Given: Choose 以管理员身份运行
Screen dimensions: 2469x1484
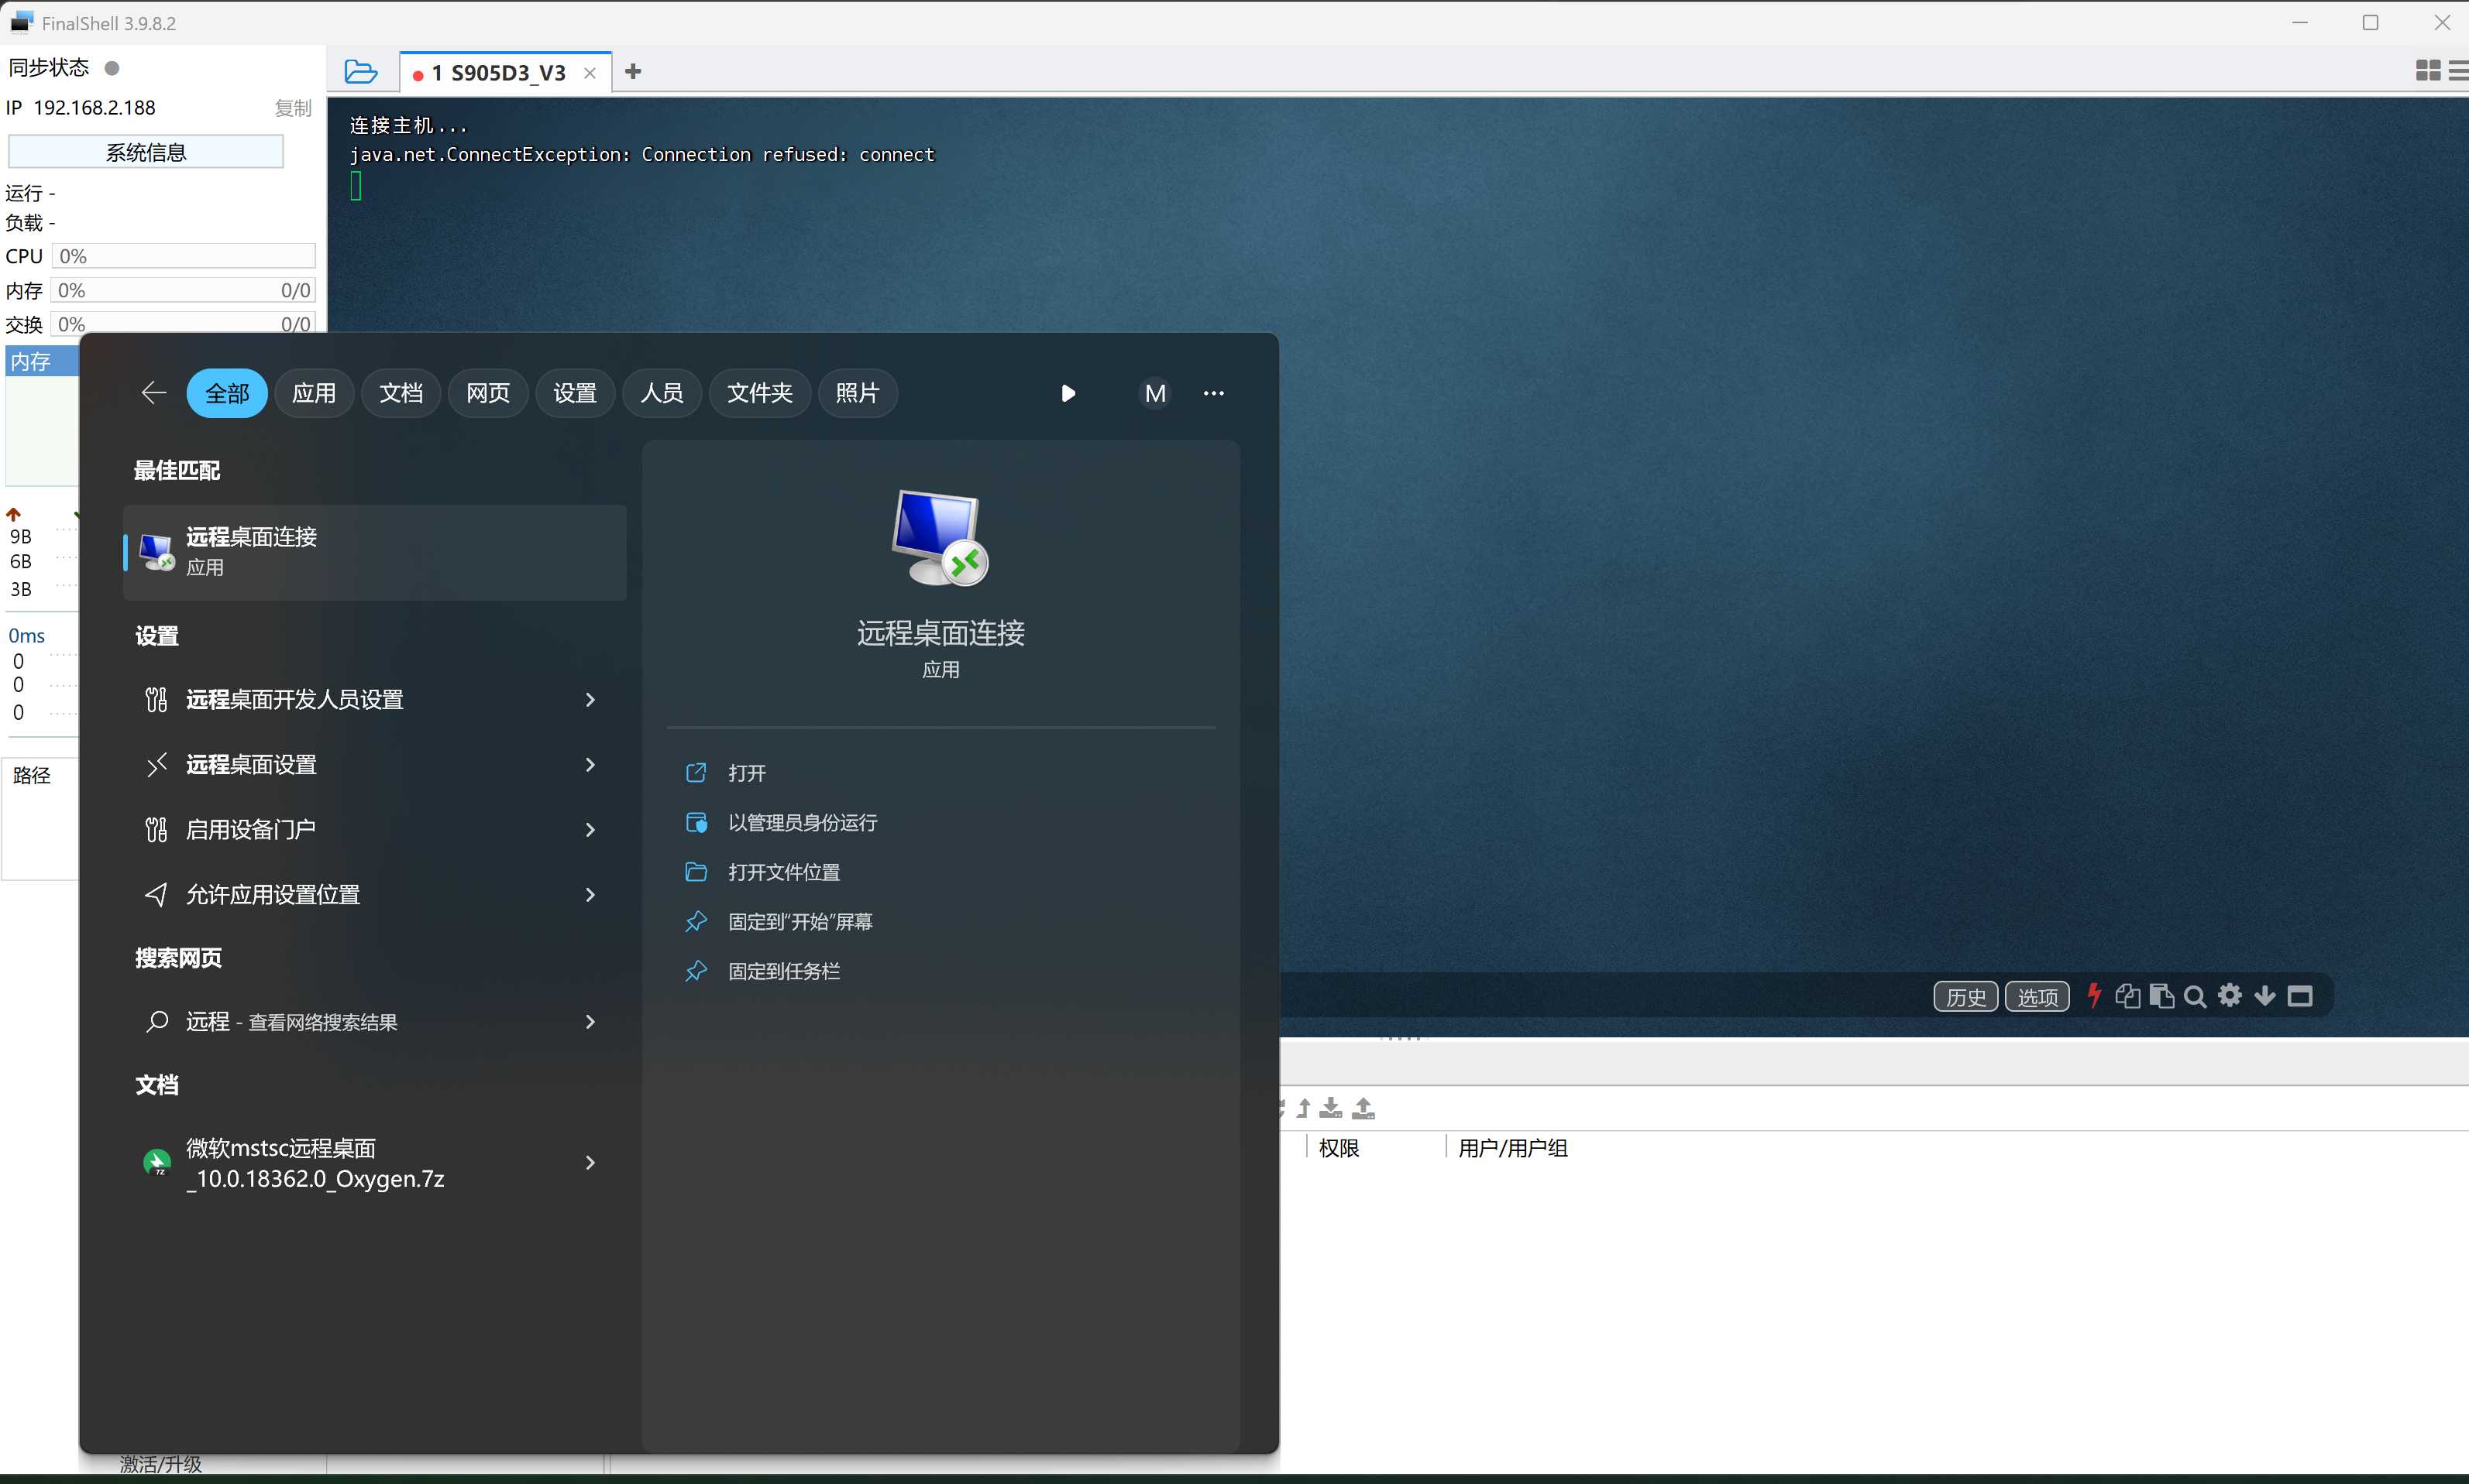Looking at the screenshot, I should 803,823.
